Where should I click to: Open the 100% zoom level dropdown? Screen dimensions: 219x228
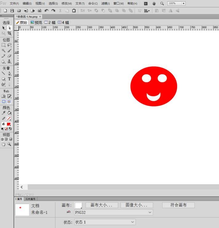(x=183, y=3)
